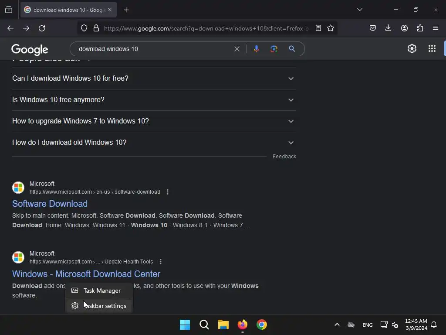Open Windows - Microsoft Download Center link

click(86, 274)
